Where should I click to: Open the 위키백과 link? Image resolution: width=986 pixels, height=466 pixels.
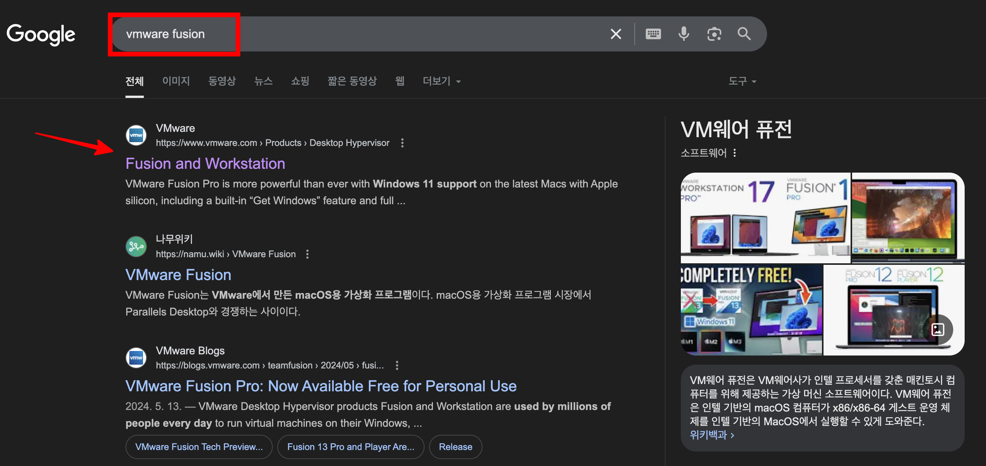point(711,435)
